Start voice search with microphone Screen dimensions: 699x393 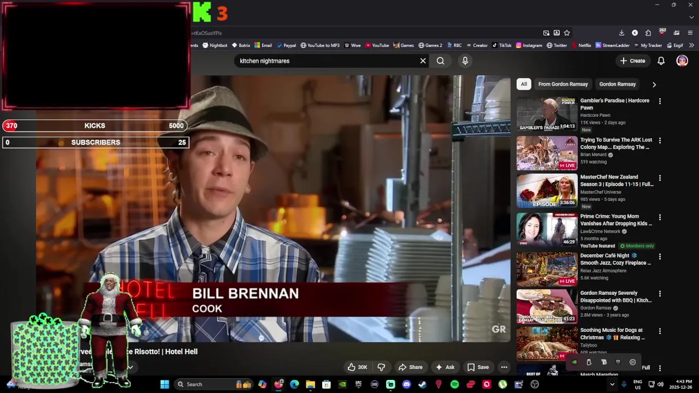[x=465, y=61]
